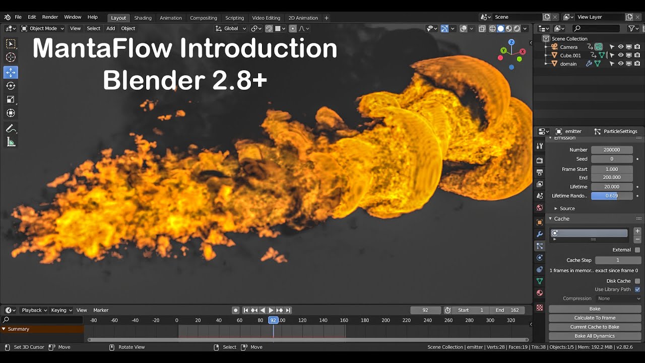Screen dimensions: 645x363
Task: Open the Particle properties tab
Action: 540,246
